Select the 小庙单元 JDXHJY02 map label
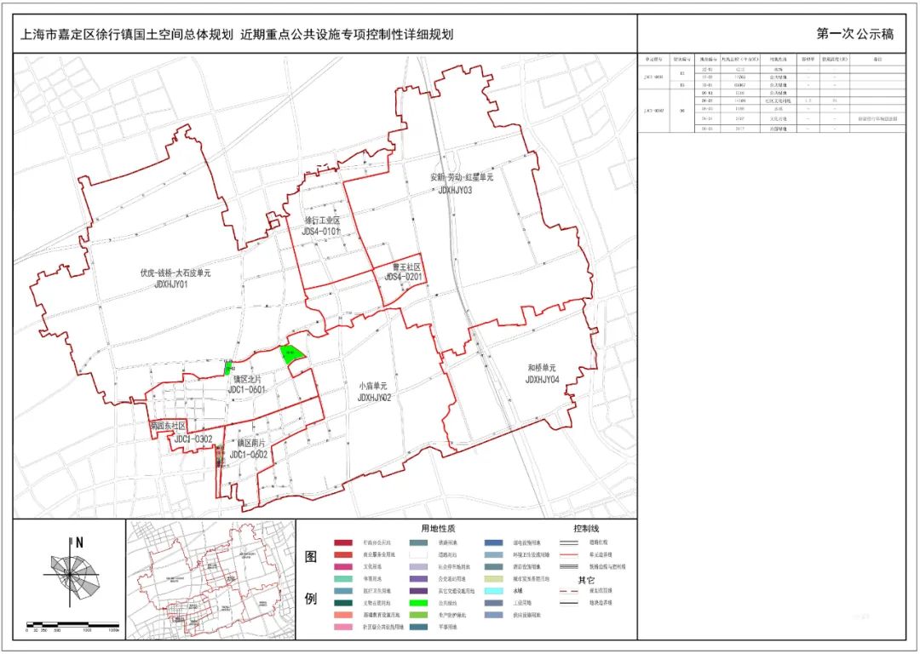920x654 pixels. coord(374,392)
